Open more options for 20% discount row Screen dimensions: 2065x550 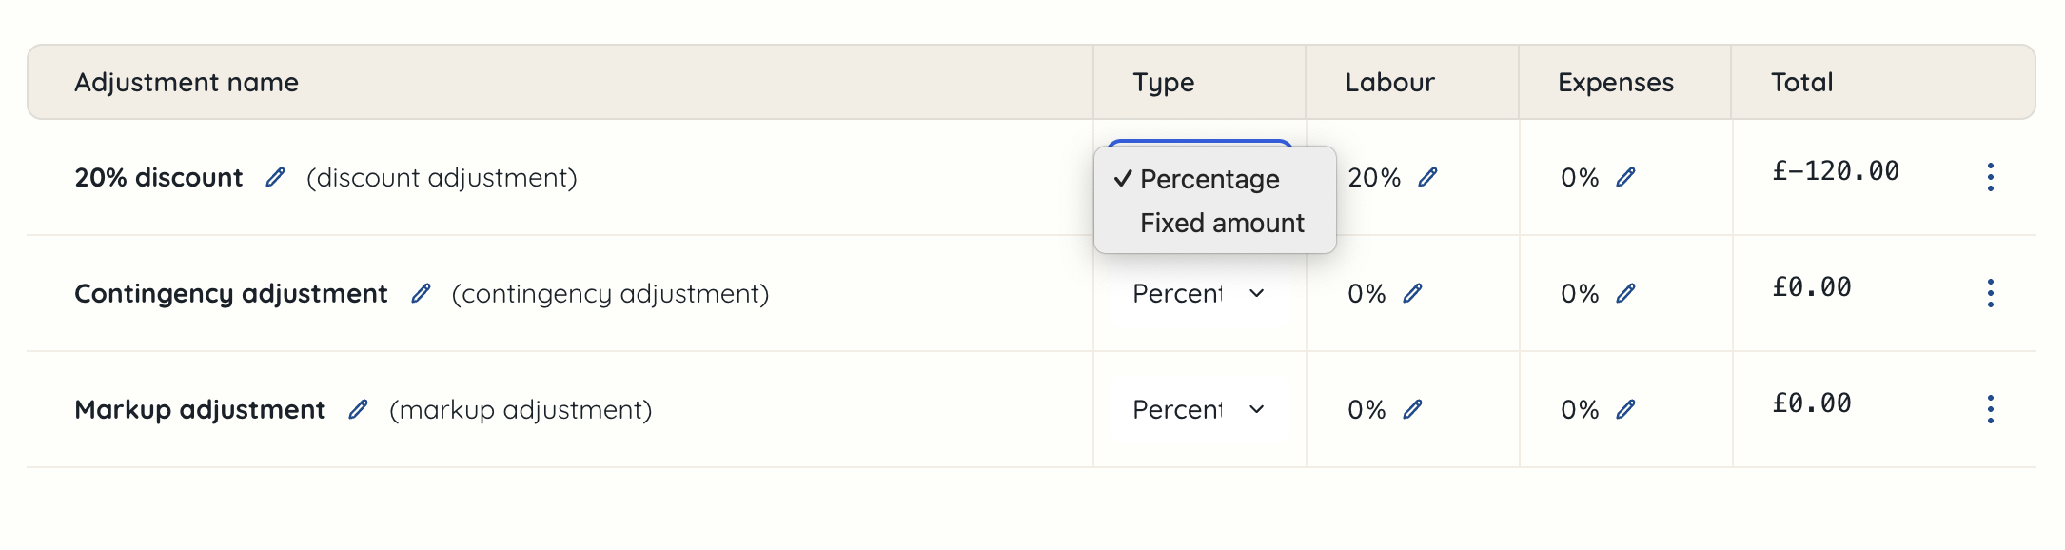1990,177
